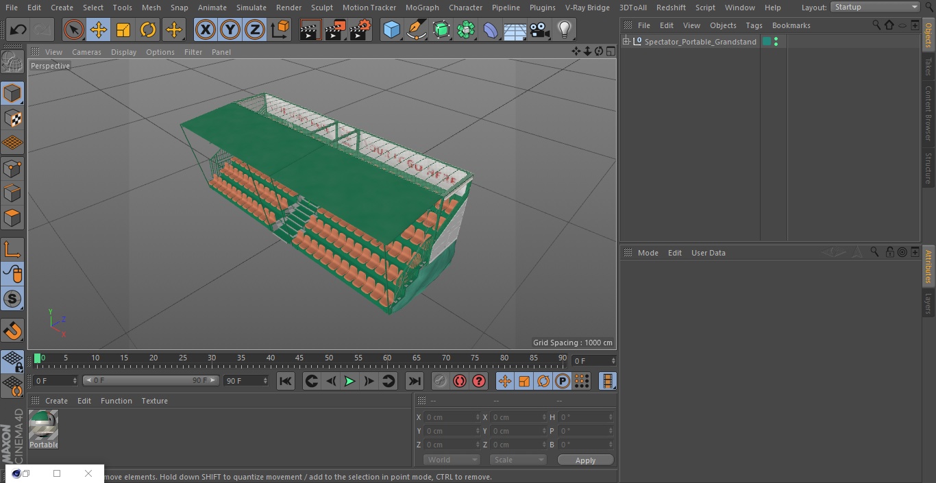Switch to Content Browser side tab
The height and width of the screenshot is (483, 936).
(x=928, y=113)
